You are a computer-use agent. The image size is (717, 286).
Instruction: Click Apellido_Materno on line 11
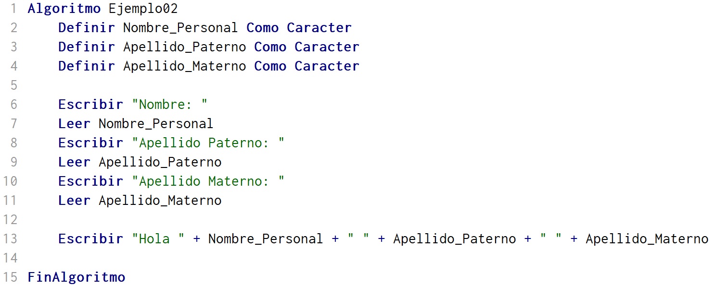[160, 201]
